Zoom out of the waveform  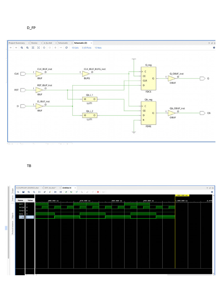coord(34,192)
